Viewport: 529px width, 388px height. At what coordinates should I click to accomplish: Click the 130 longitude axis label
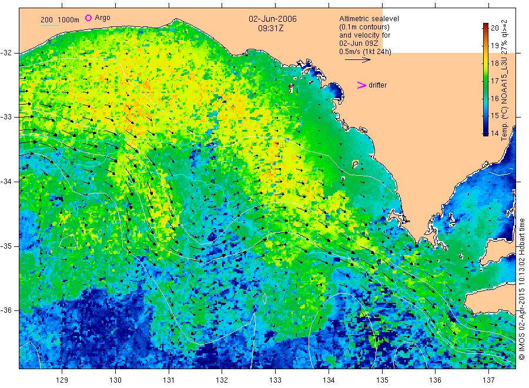click(x=115, y=380)
